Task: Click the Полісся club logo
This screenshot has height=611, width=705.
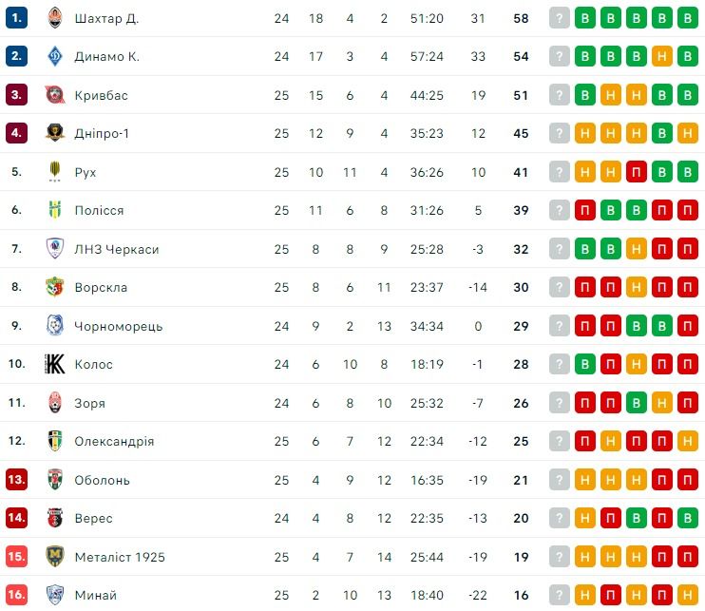Action: [x=54, y=210]
